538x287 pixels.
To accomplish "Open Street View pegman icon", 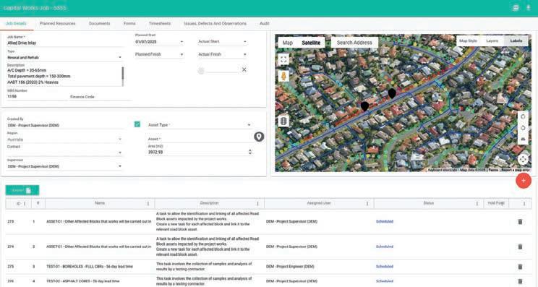I will coord(283,76).
